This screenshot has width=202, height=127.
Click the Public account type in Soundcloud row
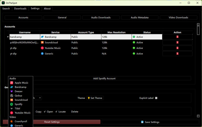click(86, 42)
